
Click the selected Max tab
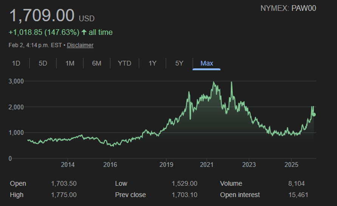pos(207,63)
